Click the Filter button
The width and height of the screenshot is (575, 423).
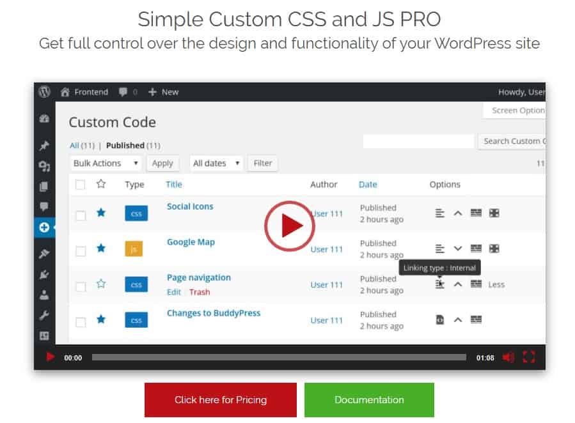click(x=263, y=164)
